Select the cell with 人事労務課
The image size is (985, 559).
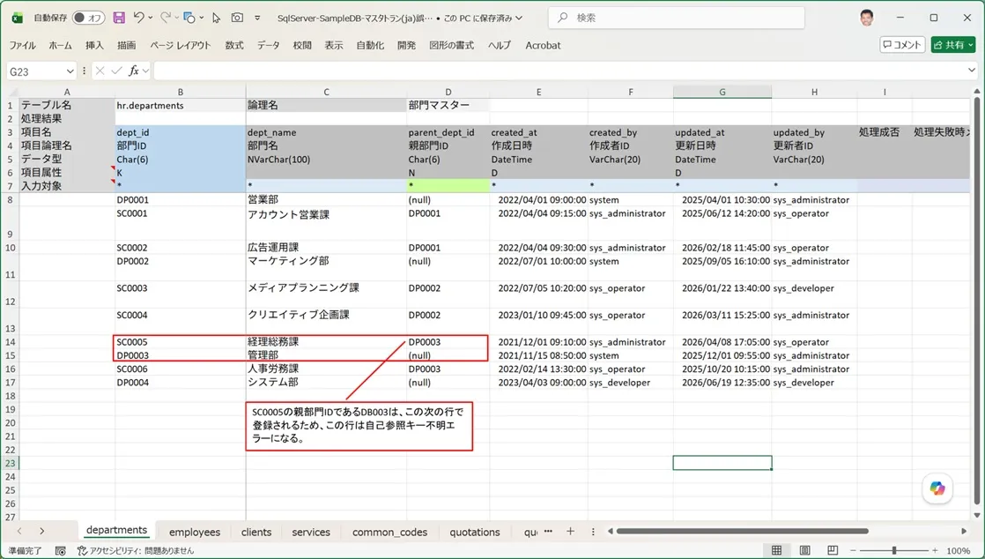click(x=326, y=369)
